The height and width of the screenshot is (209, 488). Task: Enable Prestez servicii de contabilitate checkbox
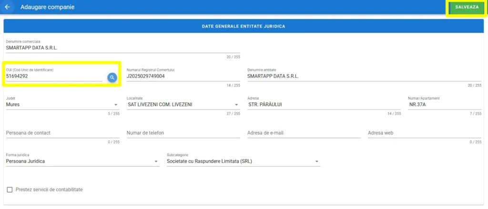click(10, 189)
